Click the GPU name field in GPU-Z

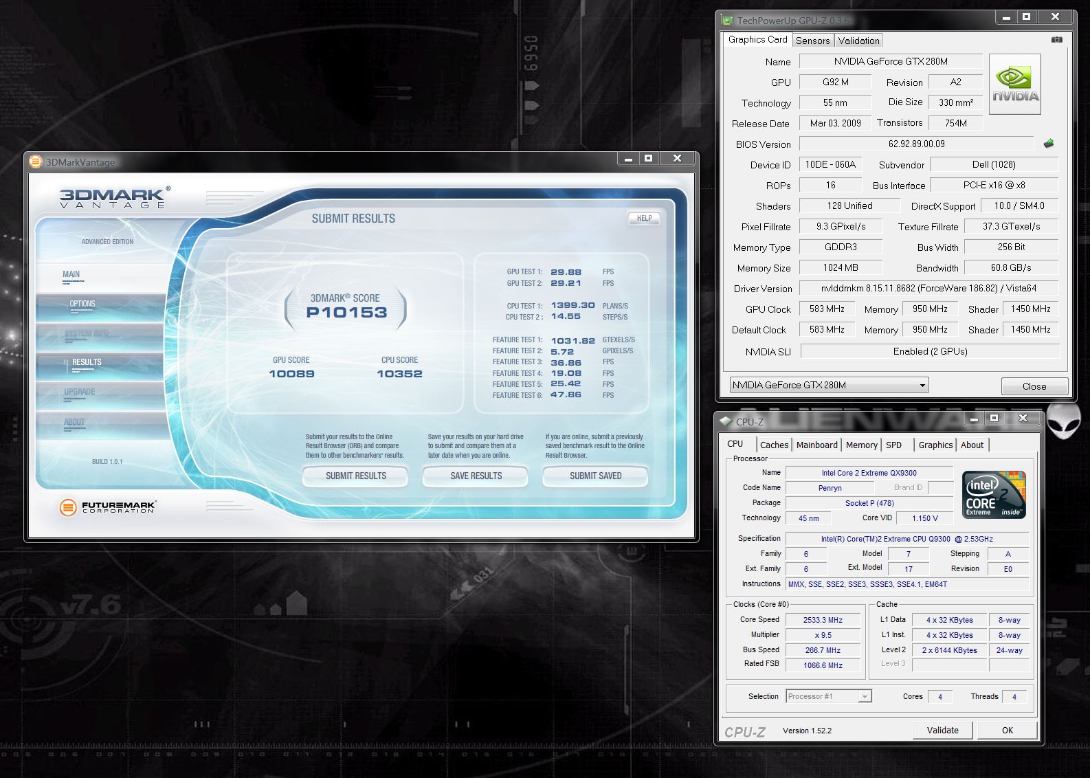pyautogui.click(x=891, y=61)
